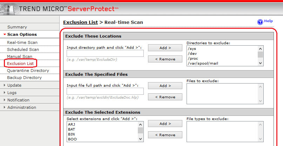Click Add in Exclude The Specified Files
Viewport: 283px width, 146px height.
point(165,86)
